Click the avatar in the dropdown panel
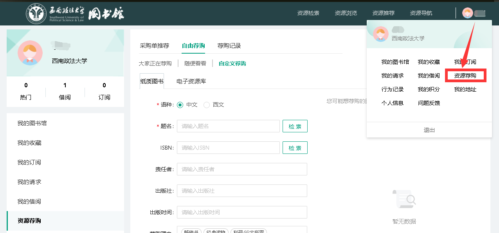Image resolution: width=499 pixels, height=233 pixels. coord(380,34)
